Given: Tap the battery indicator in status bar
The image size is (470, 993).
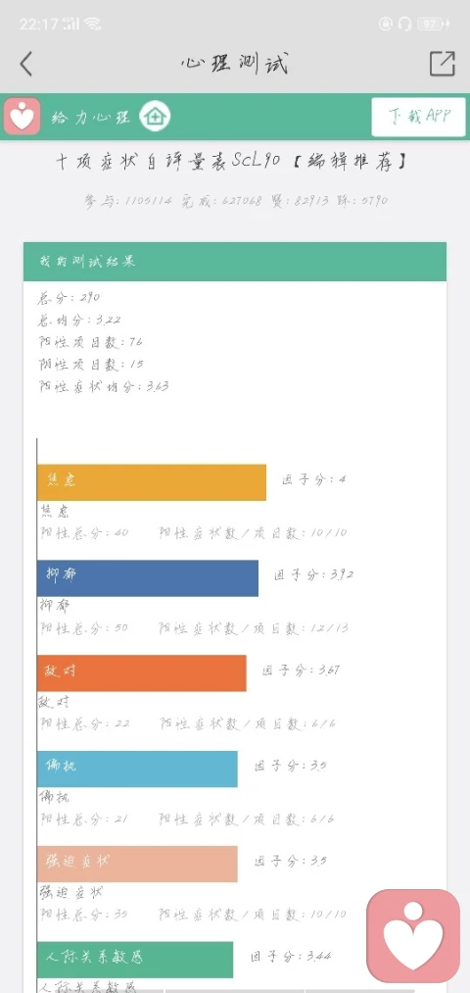Looking at the screenshot, I should [x=433, y=25].
